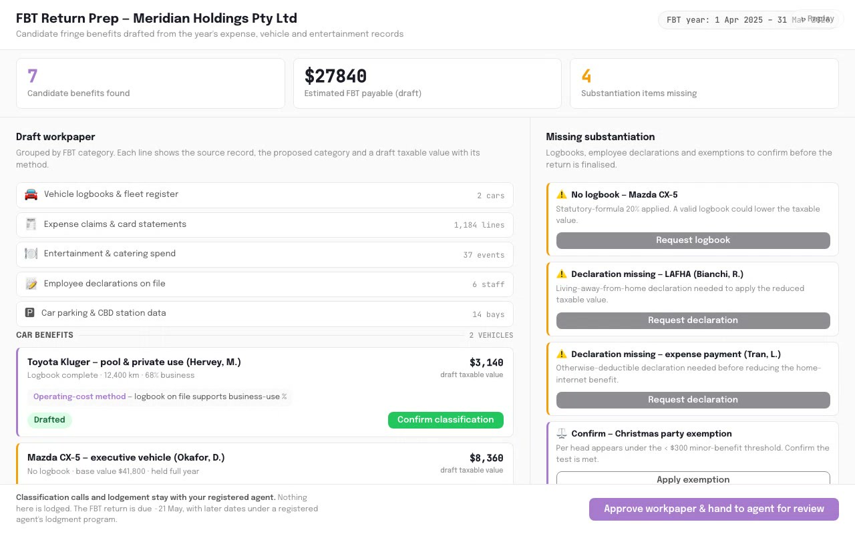Click Confirm – Christmas party exemption title
This screenshot has width=855, height=534.
[651, 434]
